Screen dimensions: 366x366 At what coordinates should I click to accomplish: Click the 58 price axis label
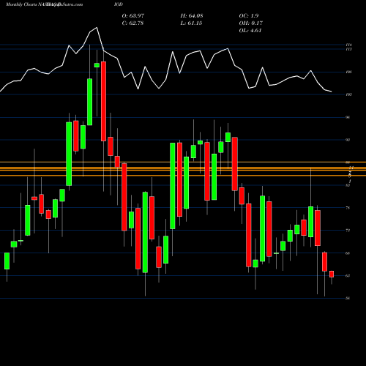[348, 298]
